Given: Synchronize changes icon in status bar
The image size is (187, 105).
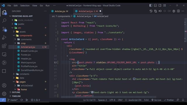Looking at the screenshot, I should pos(22,100).
